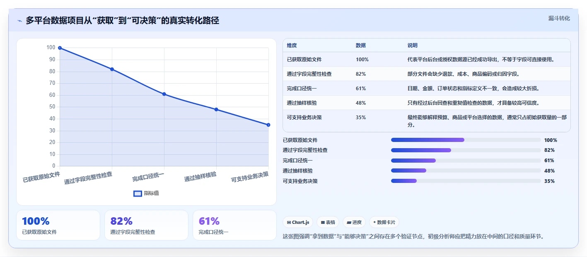The image size is (587, 257).
Task: Click table cell 已获取原始文件
Action: pyautogui.click(x=304, y=60)
